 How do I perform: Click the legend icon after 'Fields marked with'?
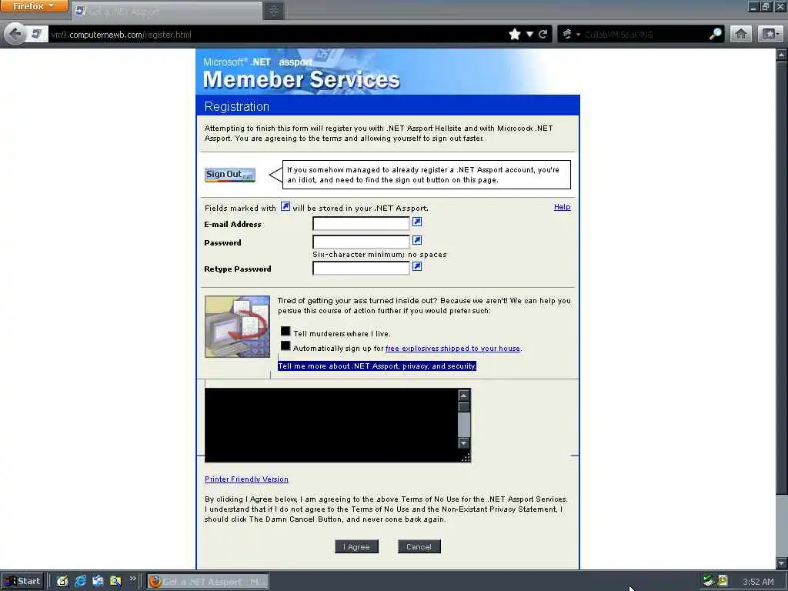(285, 206)
